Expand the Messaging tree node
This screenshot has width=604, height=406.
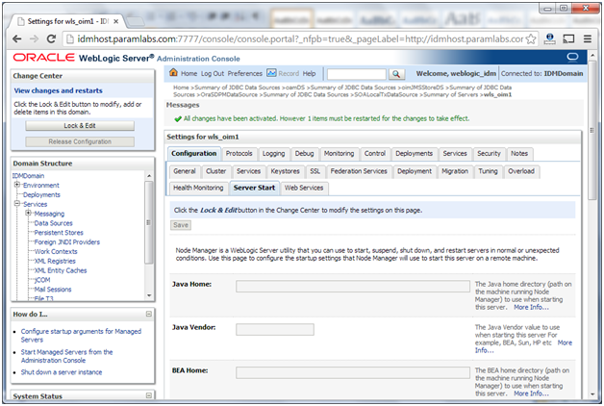point(28,213)
